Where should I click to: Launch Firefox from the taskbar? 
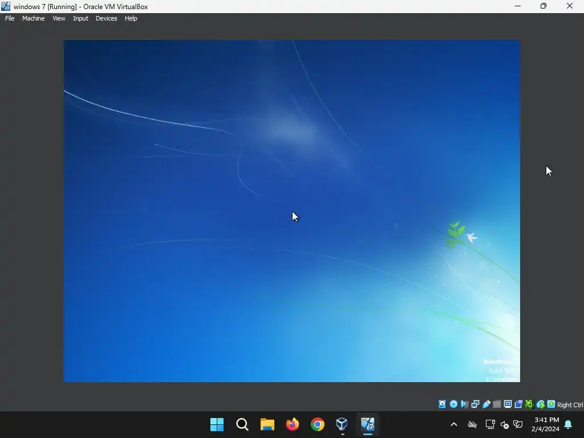[x=293, y=424]
